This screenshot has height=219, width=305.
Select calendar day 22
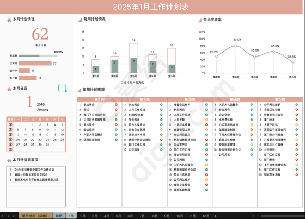point(33,140)
